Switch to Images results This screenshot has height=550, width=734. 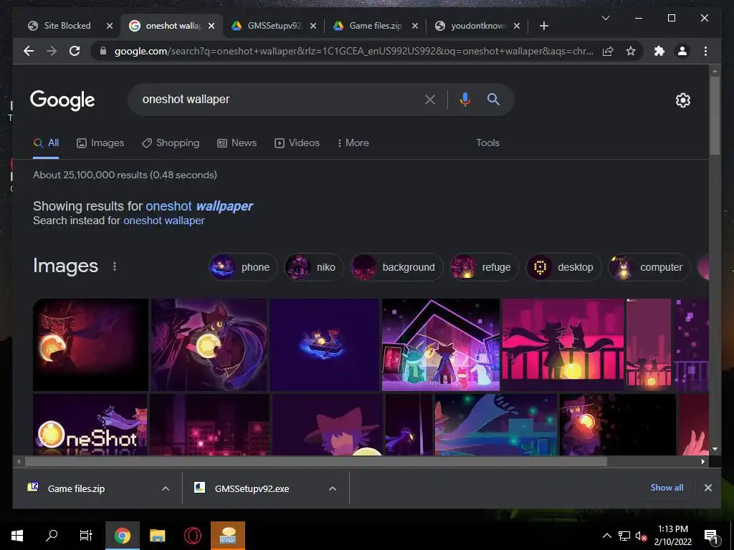point(100,143)
